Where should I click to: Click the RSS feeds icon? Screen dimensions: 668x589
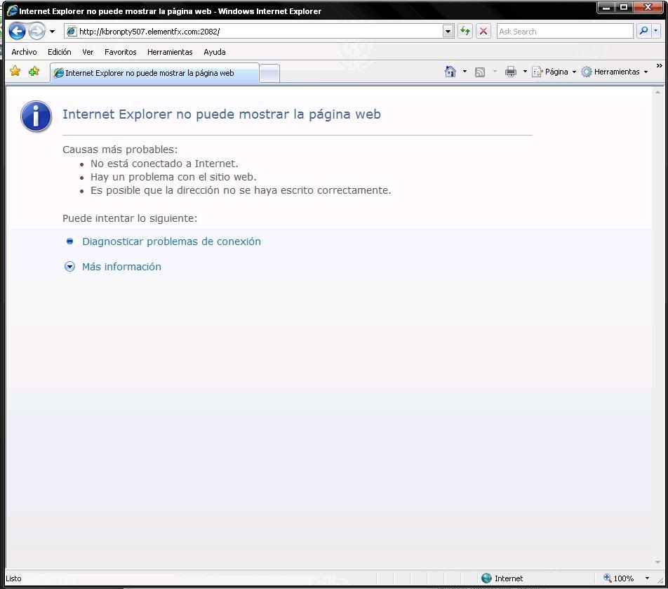(x=480, y=72)
